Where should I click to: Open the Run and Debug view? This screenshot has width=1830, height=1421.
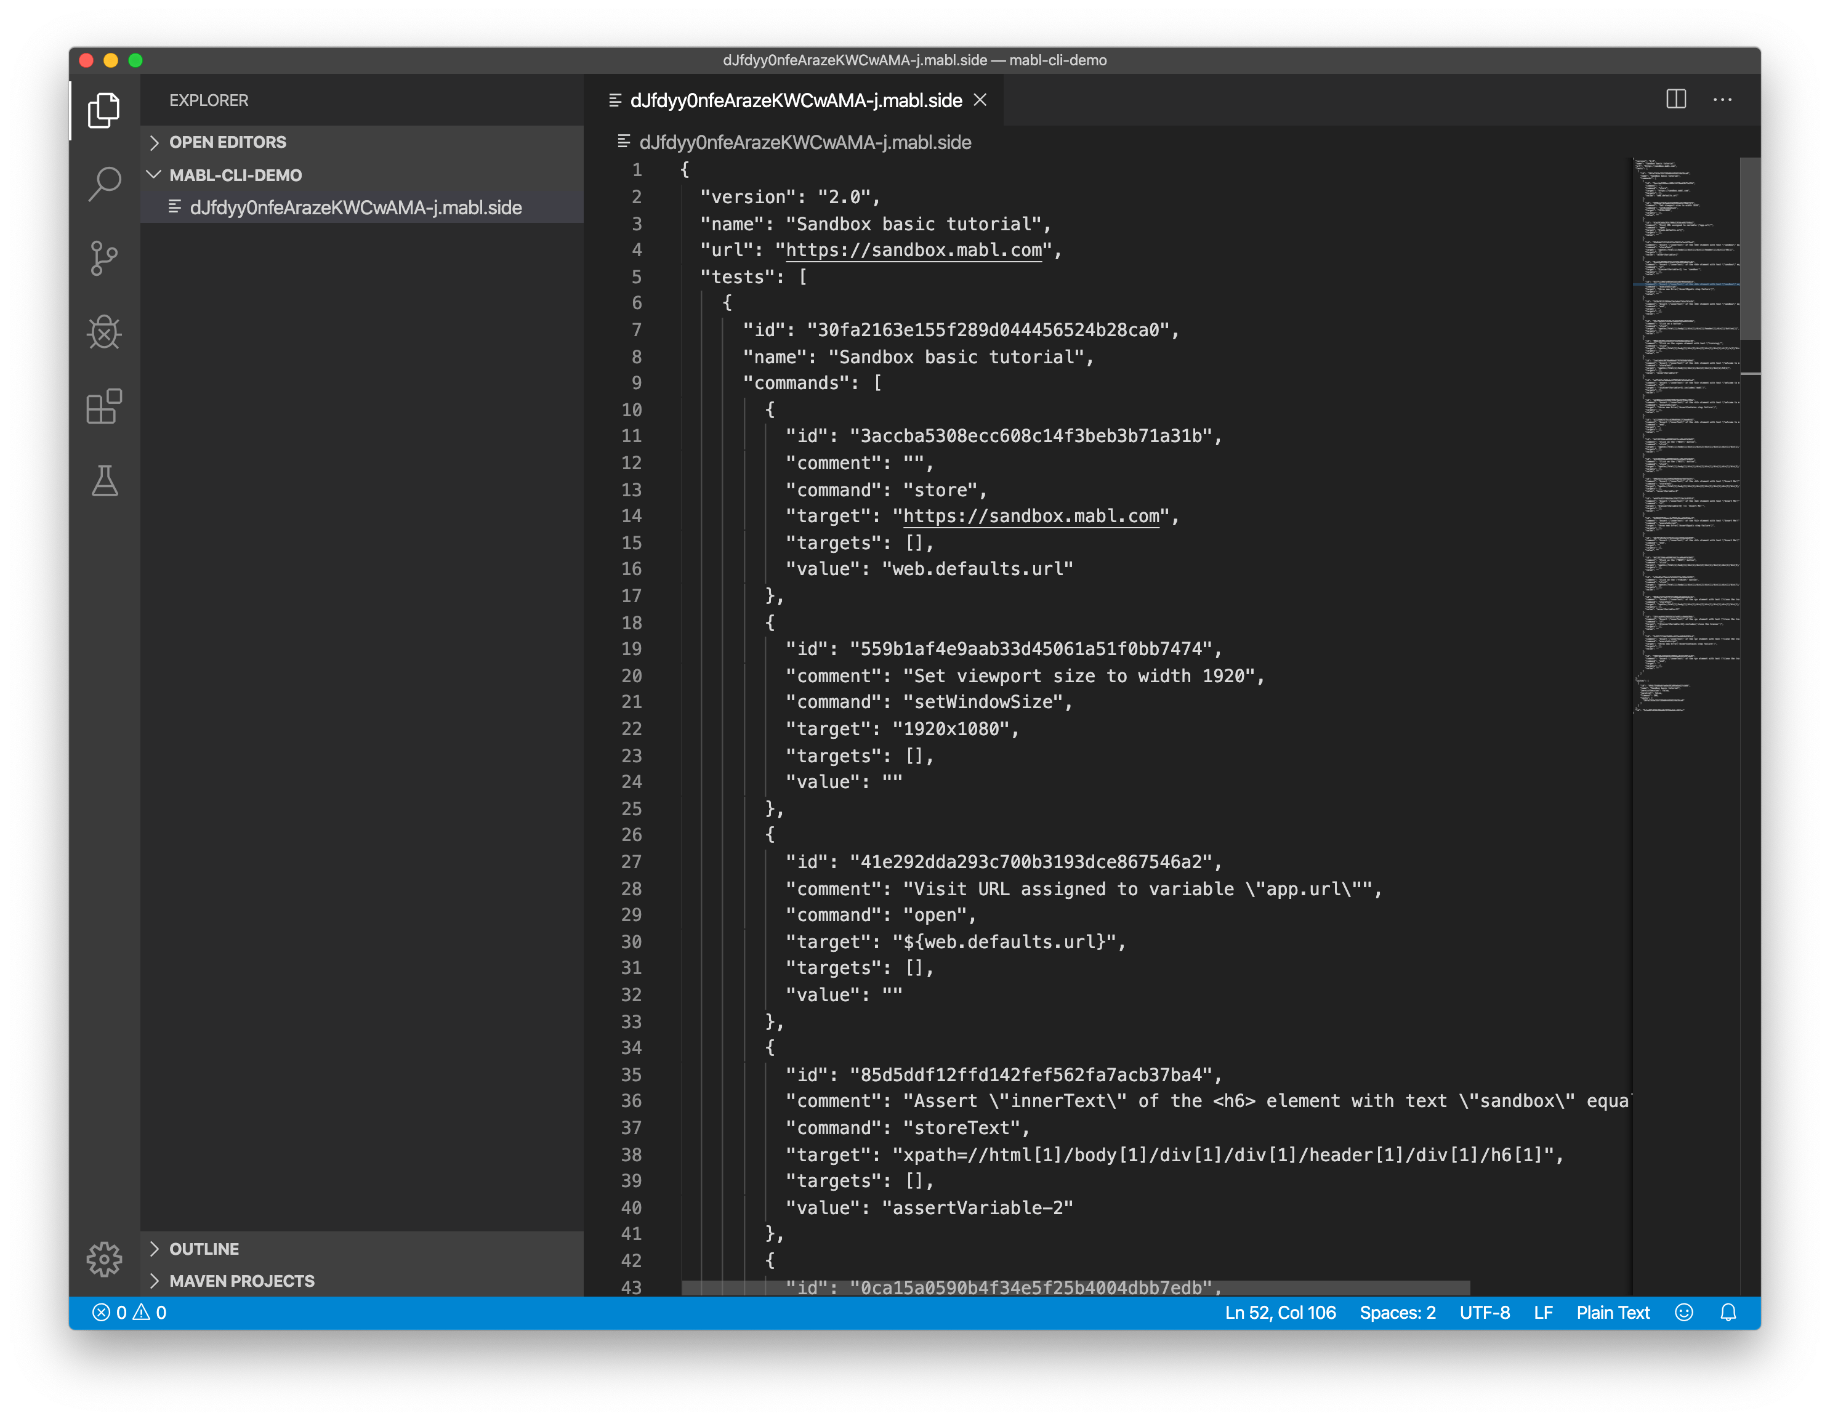(x=104, y=332)
